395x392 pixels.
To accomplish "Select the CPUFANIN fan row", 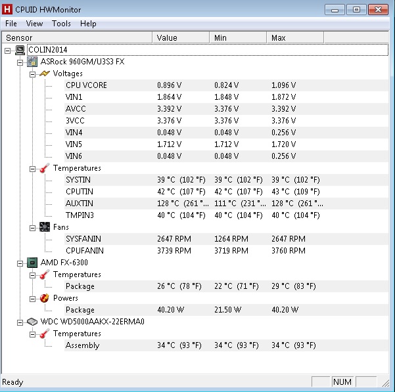I will click(226, 251).
